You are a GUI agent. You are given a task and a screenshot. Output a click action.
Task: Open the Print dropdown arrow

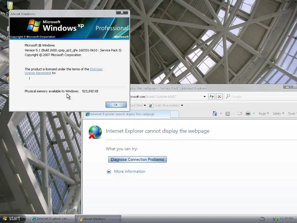tap(254, 114)
